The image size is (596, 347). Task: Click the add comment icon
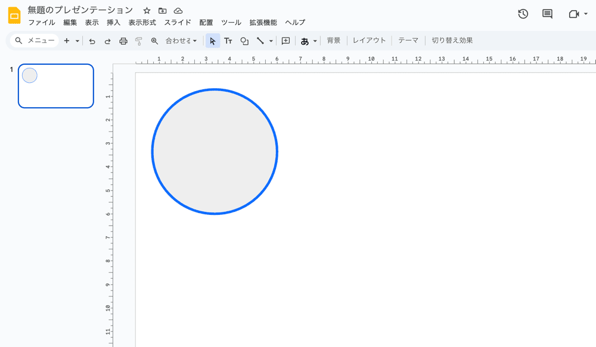point(286,41)
